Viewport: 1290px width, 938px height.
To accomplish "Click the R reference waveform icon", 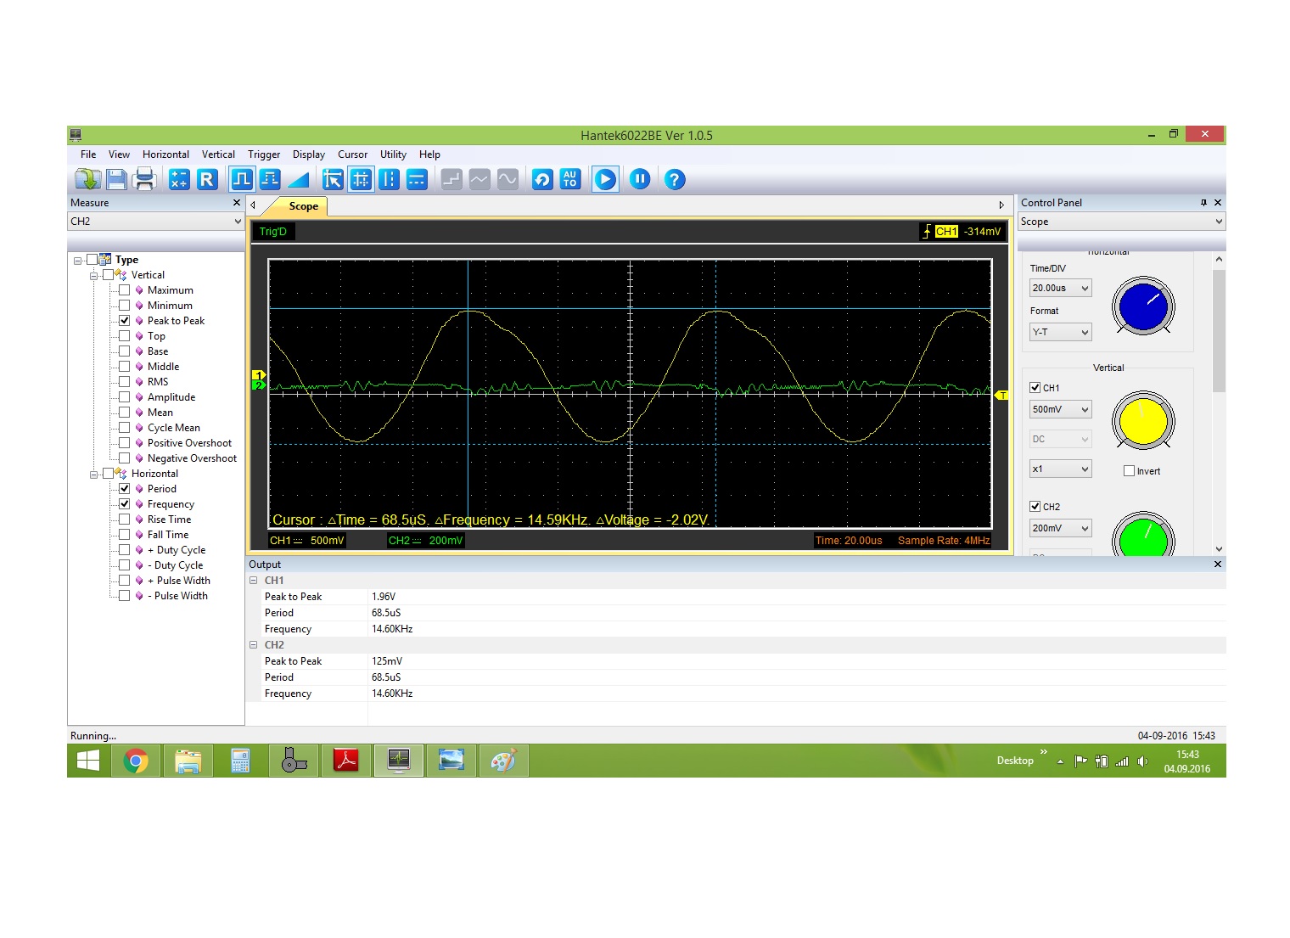I will point(207,179).
